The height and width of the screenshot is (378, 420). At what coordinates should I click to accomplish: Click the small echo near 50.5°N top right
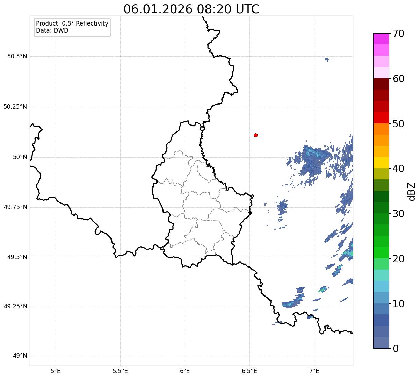(327, 59)
